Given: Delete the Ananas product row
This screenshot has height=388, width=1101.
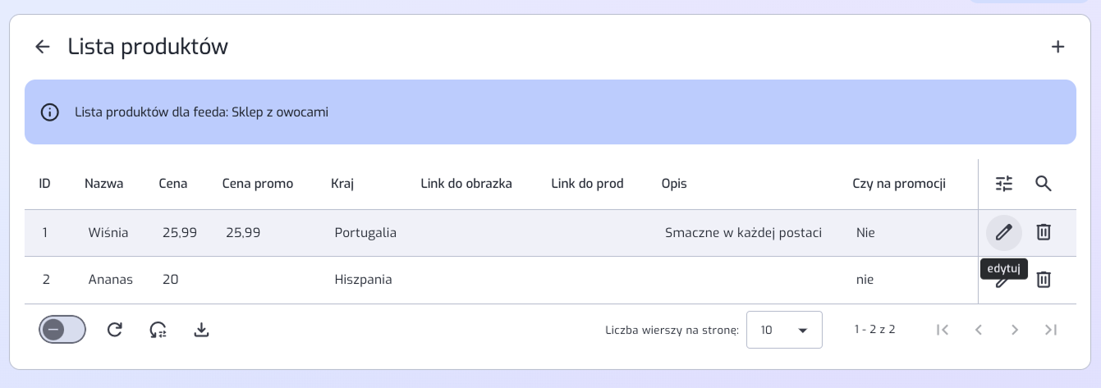Looking at the screenshot, I should 1044,280.
